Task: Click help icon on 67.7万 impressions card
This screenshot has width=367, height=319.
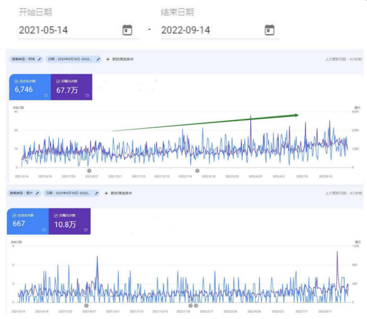Action: coord(87,95)
